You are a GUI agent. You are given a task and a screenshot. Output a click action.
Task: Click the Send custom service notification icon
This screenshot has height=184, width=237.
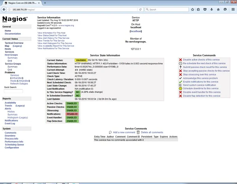[x=180, y=85]
